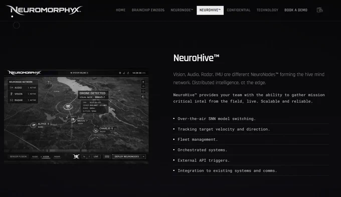This screenshot has height=197, width=341.
Task: Click the Audio row in Neuronode Network
Action: 23,88
